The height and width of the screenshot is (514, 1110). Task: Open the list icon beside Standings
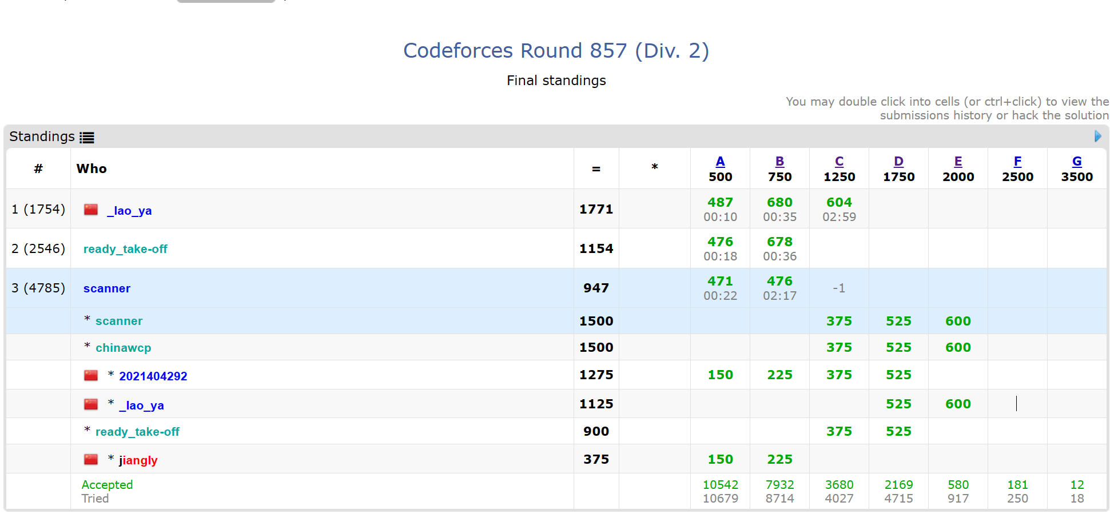pyautogui.click(x=87, y=137)
